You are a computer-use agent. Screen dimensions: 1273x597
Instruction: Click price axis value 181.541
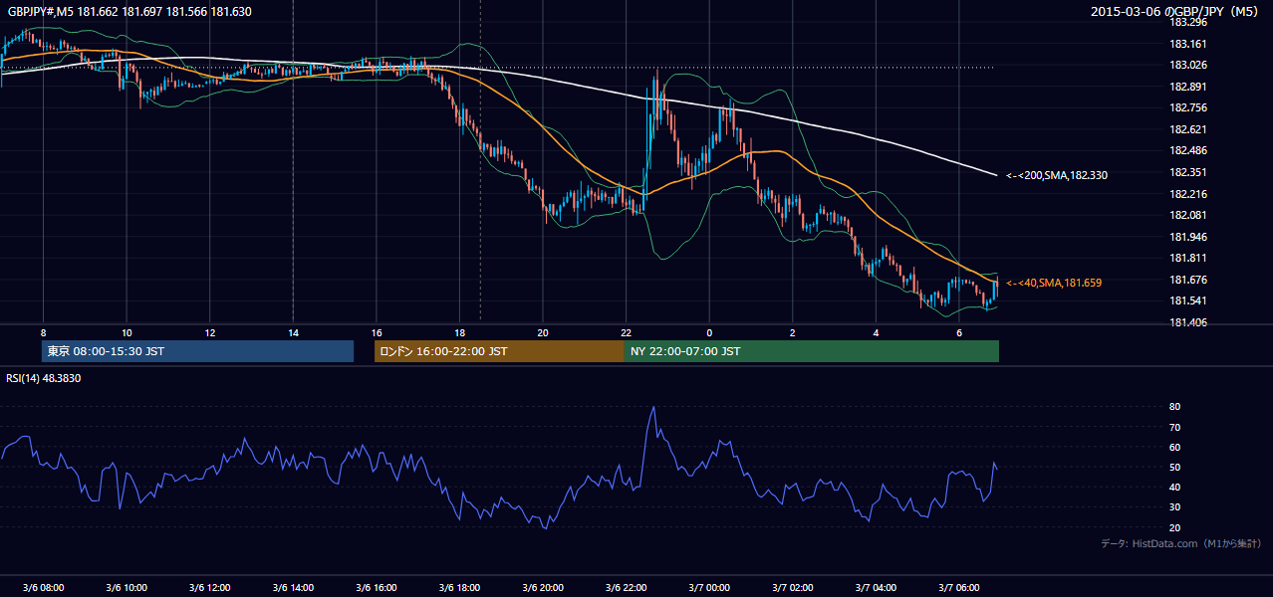pos(1187,300)
